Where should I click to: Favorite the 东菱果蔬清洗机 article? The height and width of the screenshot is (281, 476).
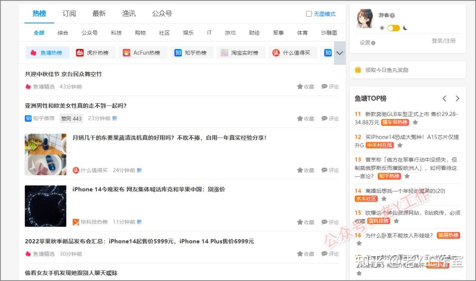(306, 170)
